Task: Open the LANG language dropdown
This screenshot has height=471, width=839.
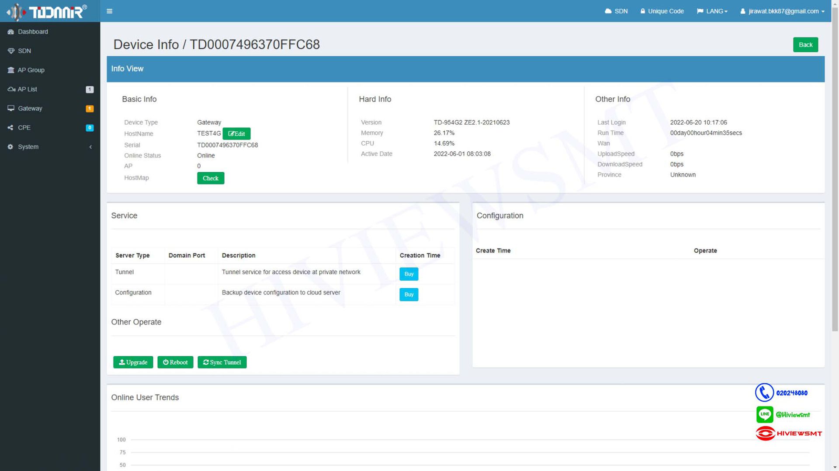Action: click(x=712, y=11)
